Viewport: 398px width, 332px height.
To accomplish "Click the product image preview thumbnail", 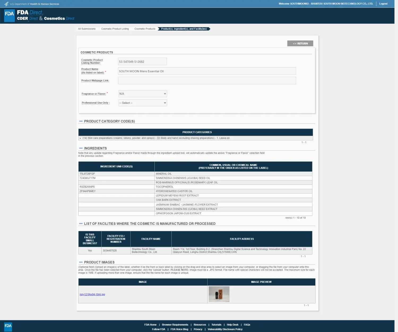I will click(219, 294).
